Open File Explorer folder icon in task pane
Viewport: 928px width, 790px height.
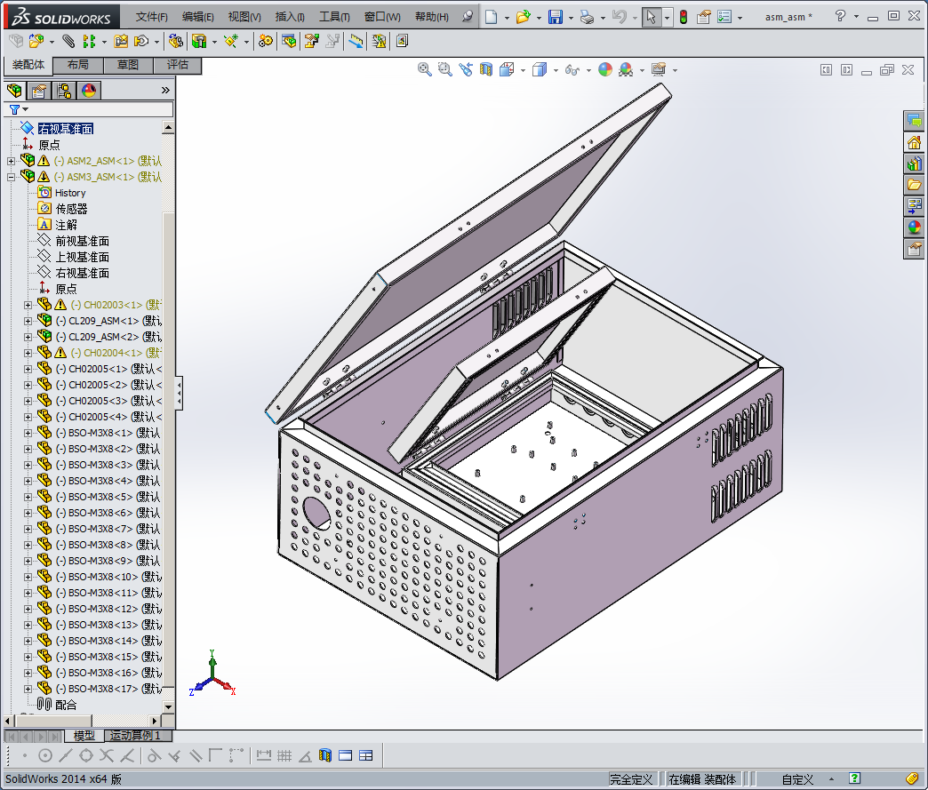[x=915, y=185]
